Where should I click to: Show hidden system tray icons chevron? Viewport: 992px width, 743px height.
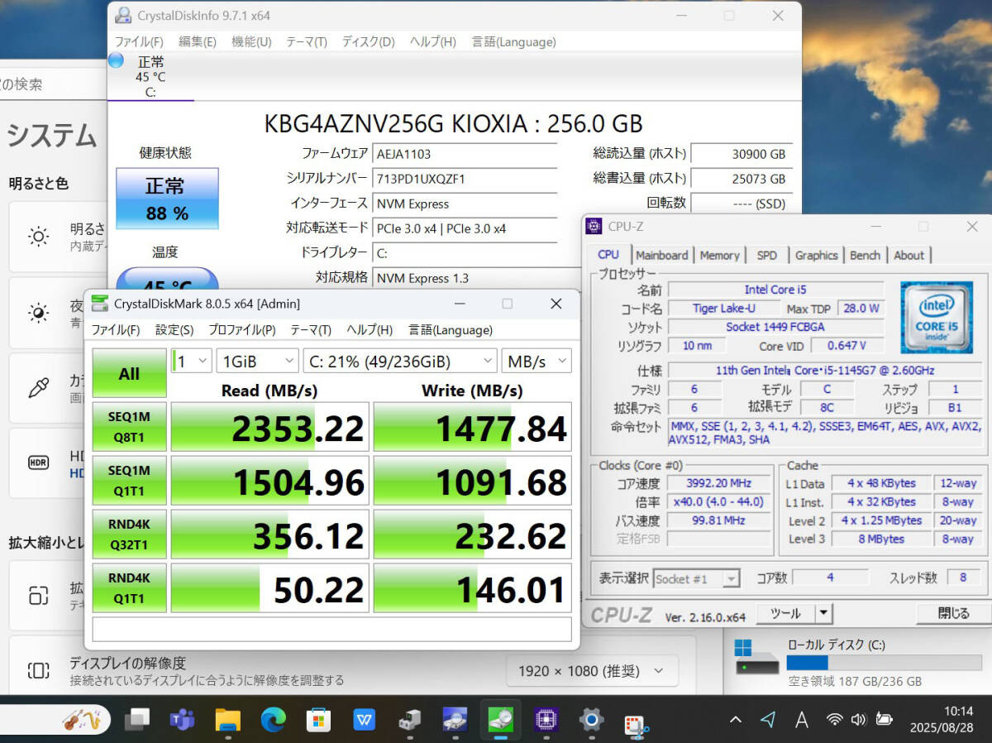(x=735, y=720)
